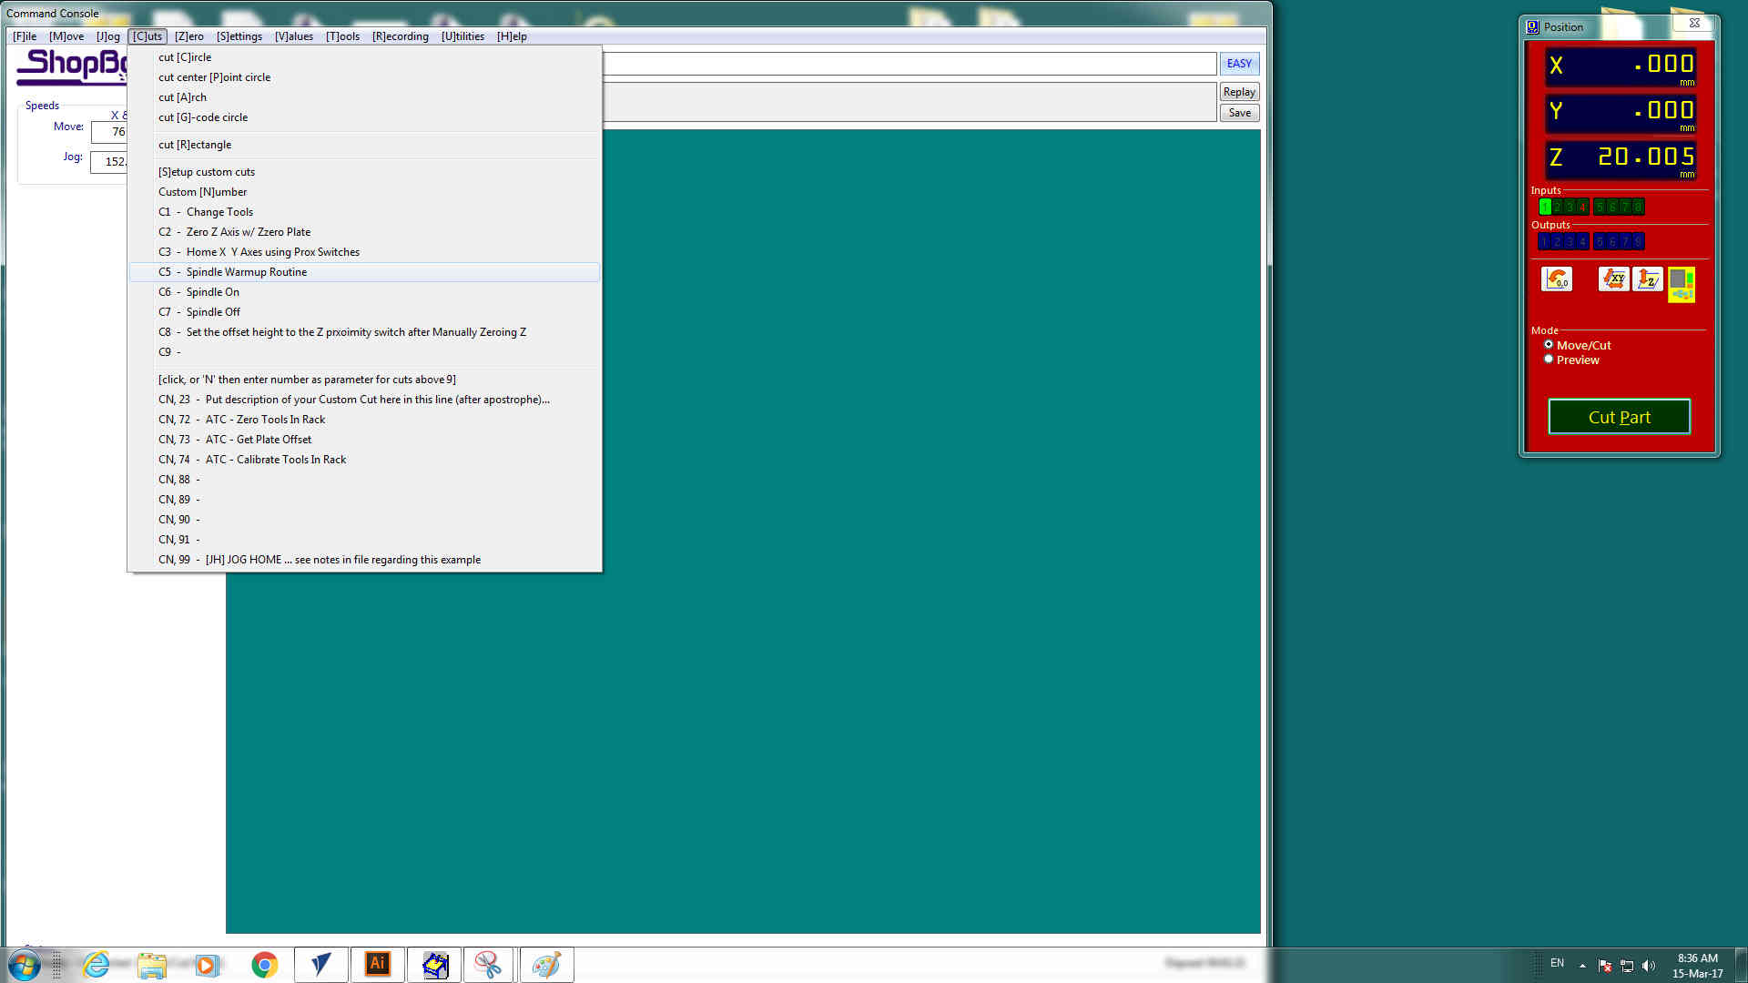Click the Zero Z axis icon
The height and width of the screenshot is (983, 1748).
click(x=1648, y=279)
